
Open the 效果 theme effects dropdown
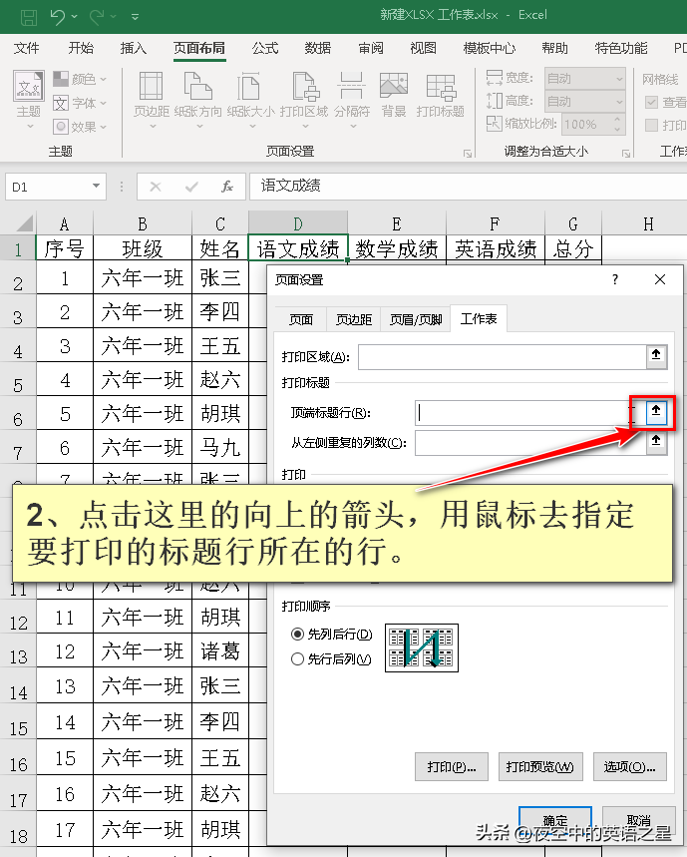[x=80, y=127]
